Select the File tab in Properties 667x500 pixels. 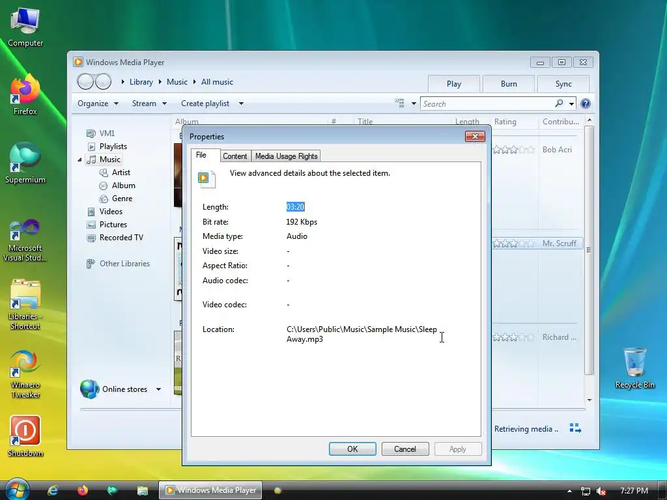205,155
